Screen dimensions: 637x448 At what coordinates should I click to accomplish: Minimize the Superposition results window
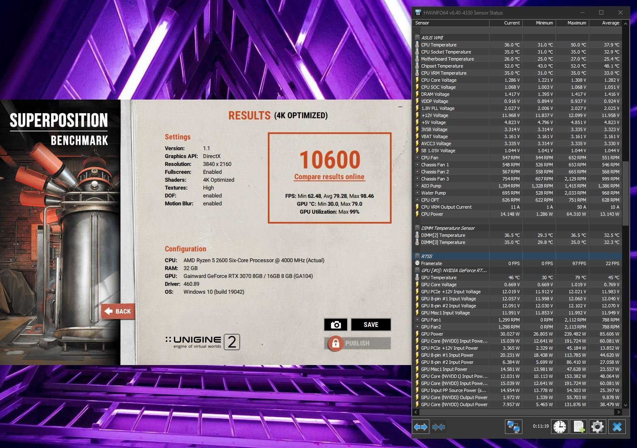400,107
